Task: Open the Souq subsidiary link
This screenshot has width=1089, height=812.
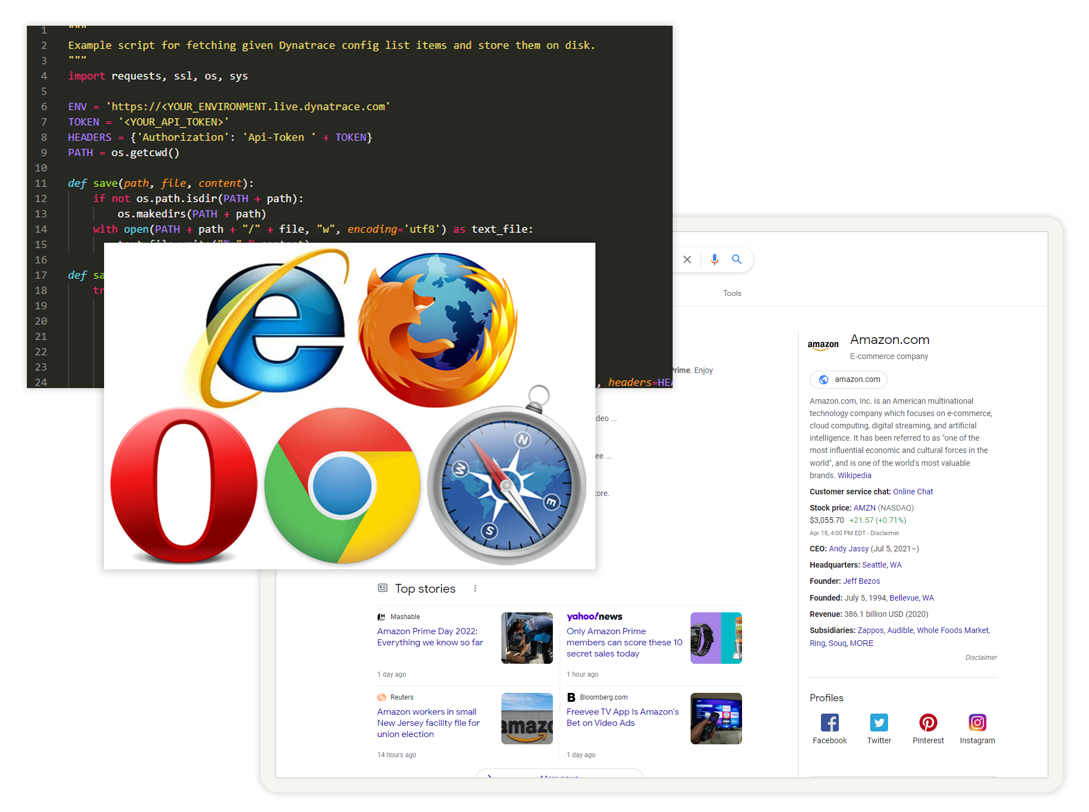Action: (837, 643)
